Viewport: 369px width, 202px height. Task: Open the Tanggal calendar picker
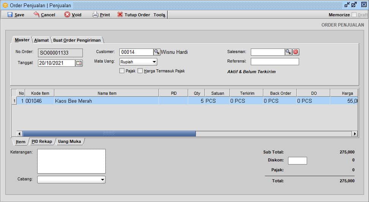79,63
